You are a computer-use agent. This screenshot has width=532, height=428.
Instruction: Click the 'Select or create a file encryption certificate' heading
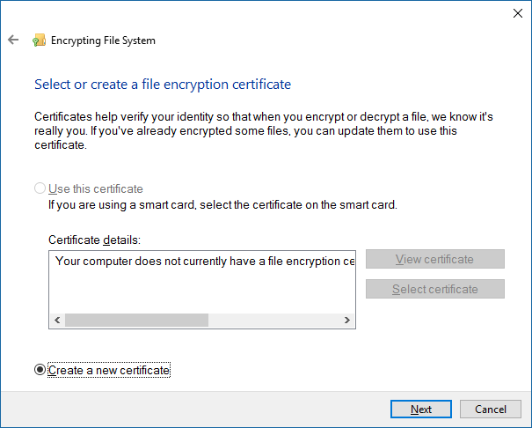pos(163,85)
